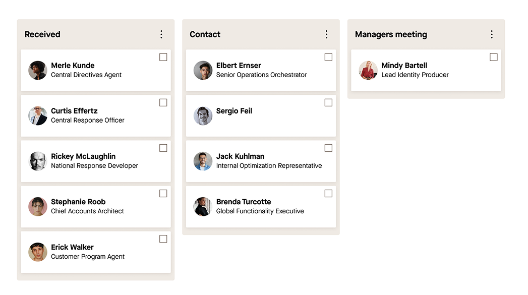Tick the Jack Kuhlman checkbox

pos(328,148)
